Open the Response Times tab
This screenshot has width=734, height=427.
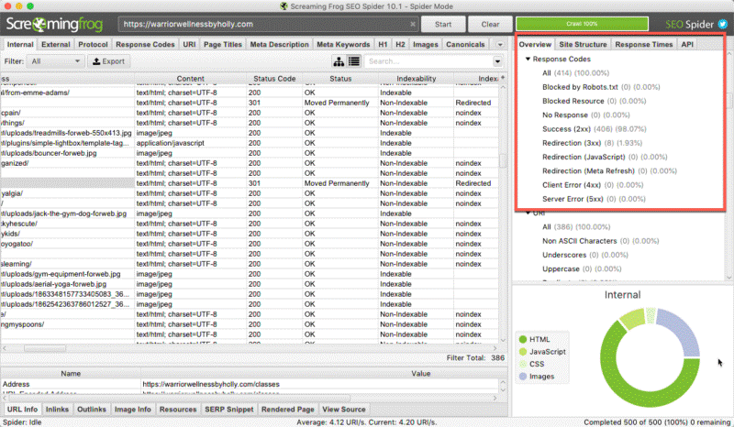(x=644, y=44)
